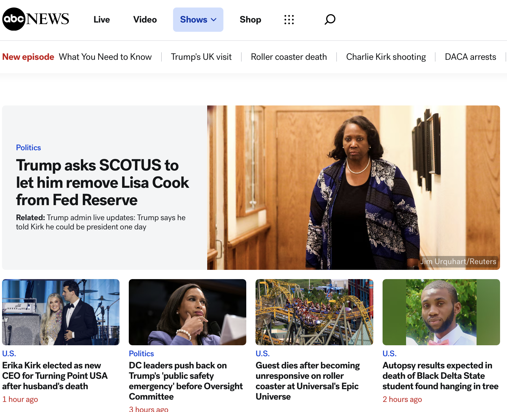This screenshot has width=507, height=412.
Task: Click the ABC News logo
Action: (x=36, y=19)
